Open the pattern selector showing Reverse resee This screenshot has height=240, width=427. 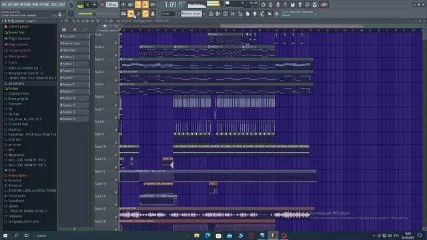pos(191,13)
